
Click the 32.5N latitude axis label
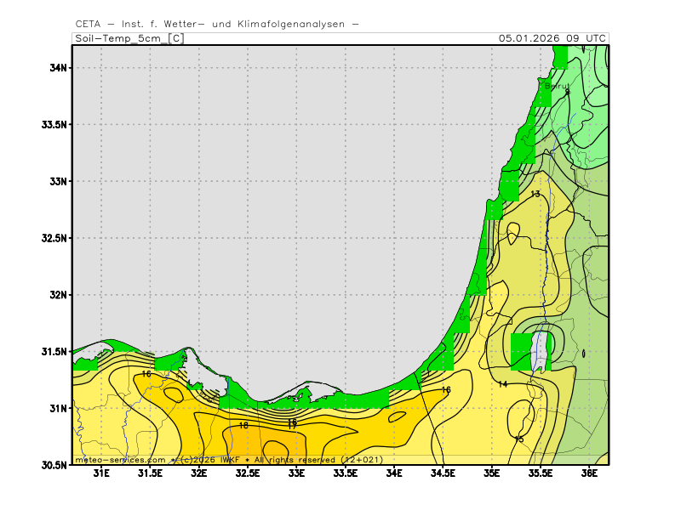pos(54,238)
